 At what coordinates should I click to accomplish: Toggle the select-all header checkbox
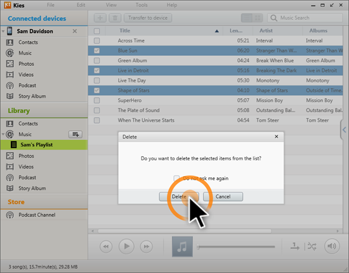pyautogui.click(x=97, y=31)
